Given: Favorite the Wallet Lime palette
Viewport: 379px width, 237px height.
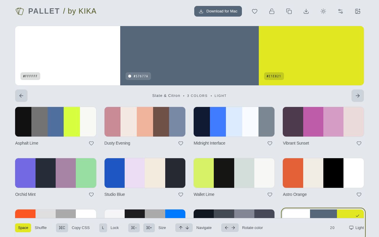Looking at the screenshot, I should (x=270, y=195).
